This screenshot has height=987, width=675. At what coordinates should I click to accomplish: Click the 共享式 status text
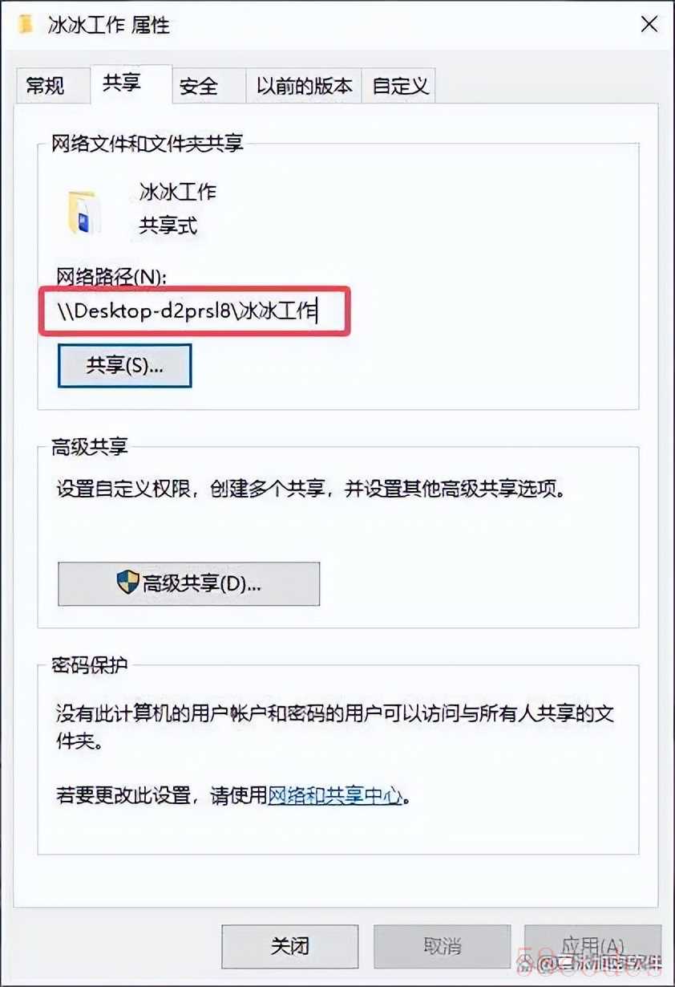pyautogui.click(x=168, y=225)
